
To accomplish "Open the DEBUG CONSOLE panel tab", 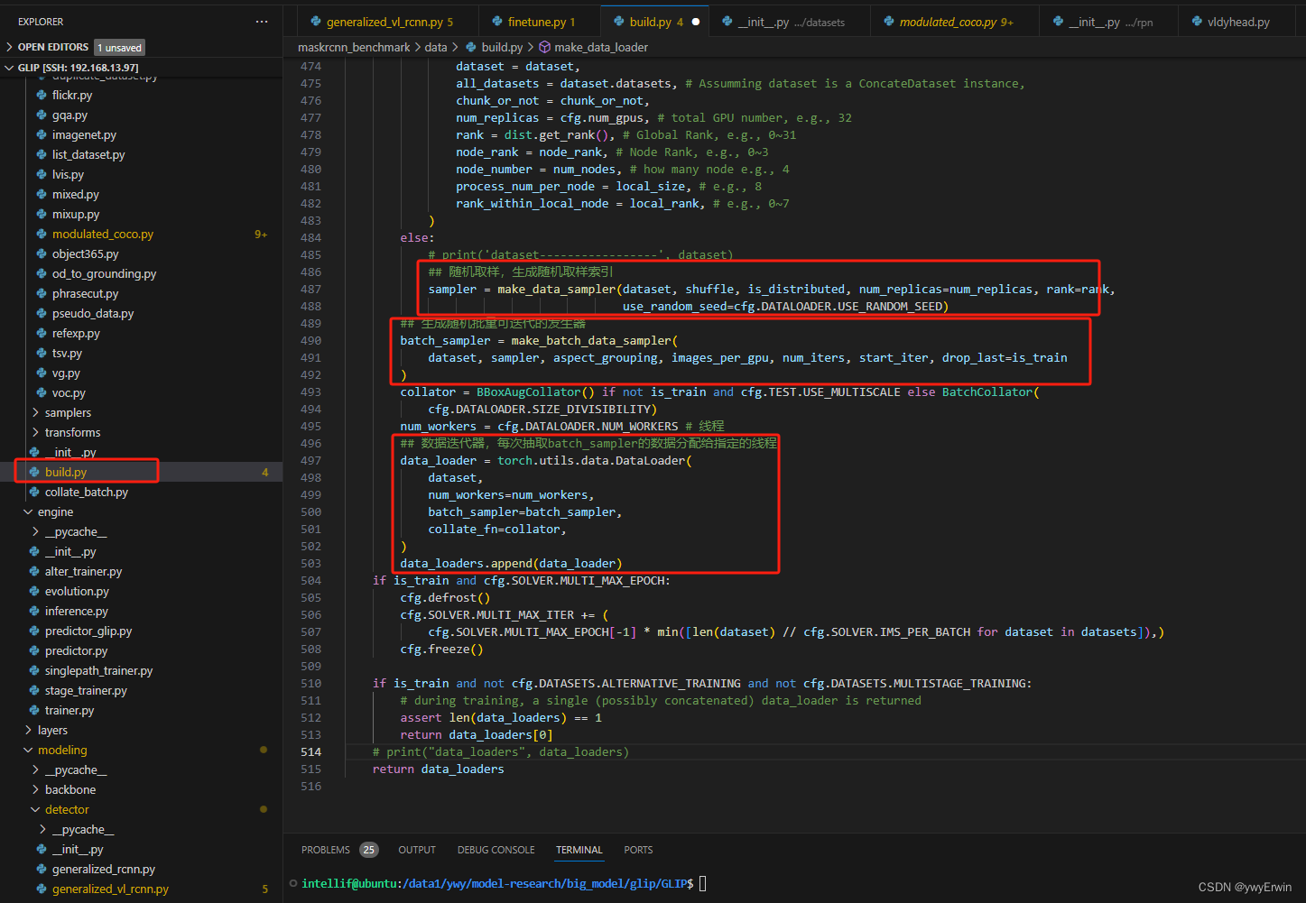I will (496, 850).
